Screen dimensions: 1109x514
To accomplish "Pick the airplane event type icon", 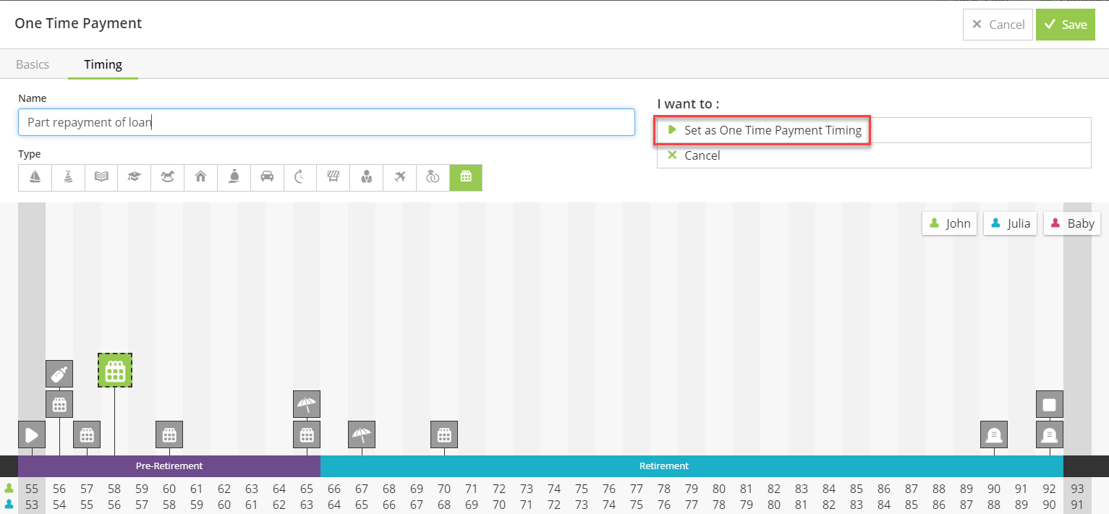I will (400, 177).
